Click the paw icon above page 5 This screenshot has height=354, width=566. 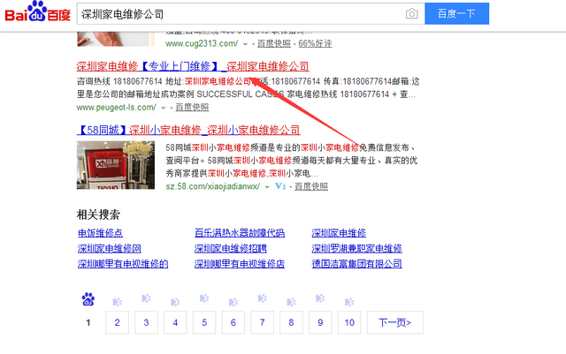tap(204, 298)
